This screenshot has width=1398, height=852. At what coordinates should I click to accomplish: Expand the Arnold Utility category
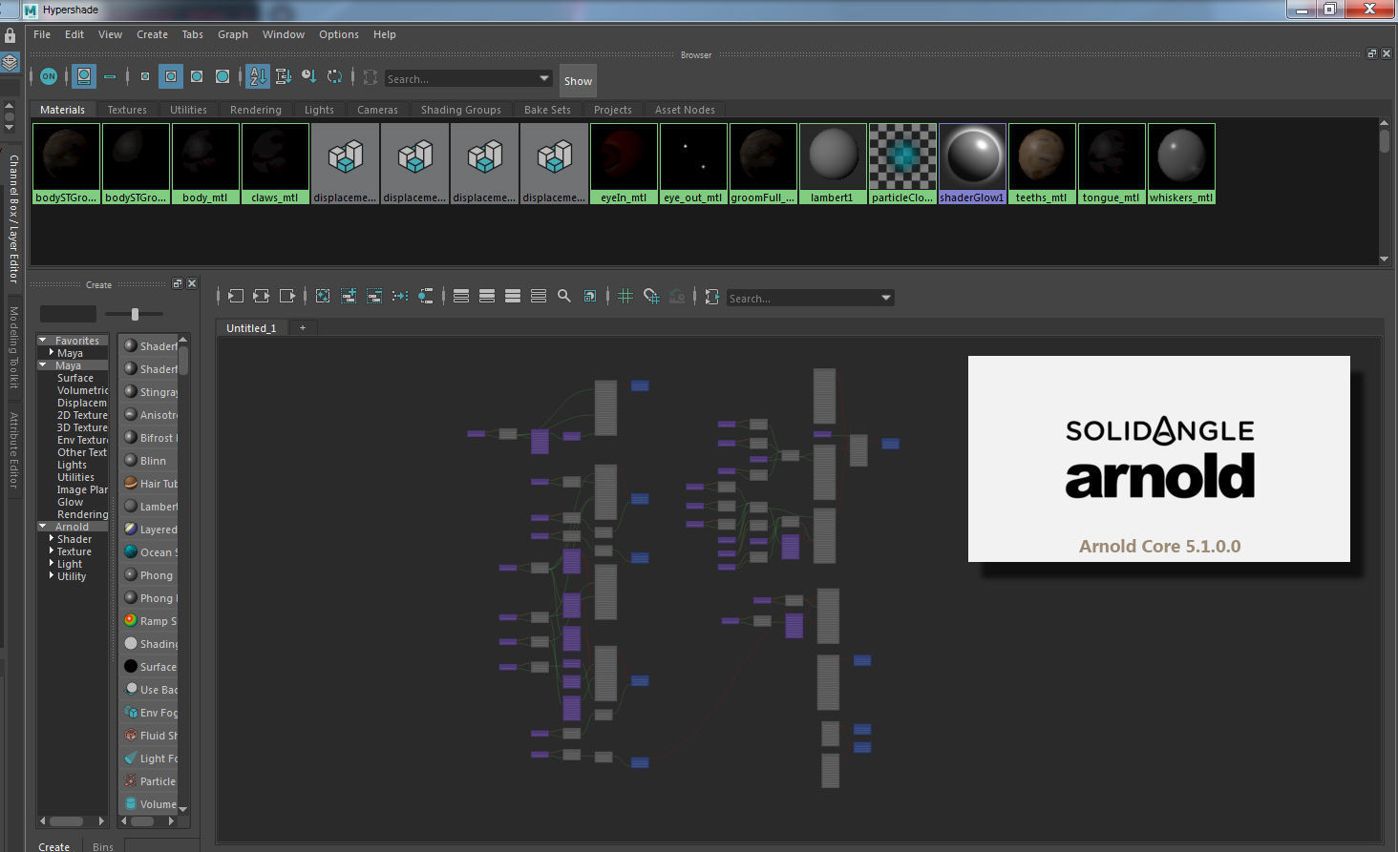(x=52, y=576)
